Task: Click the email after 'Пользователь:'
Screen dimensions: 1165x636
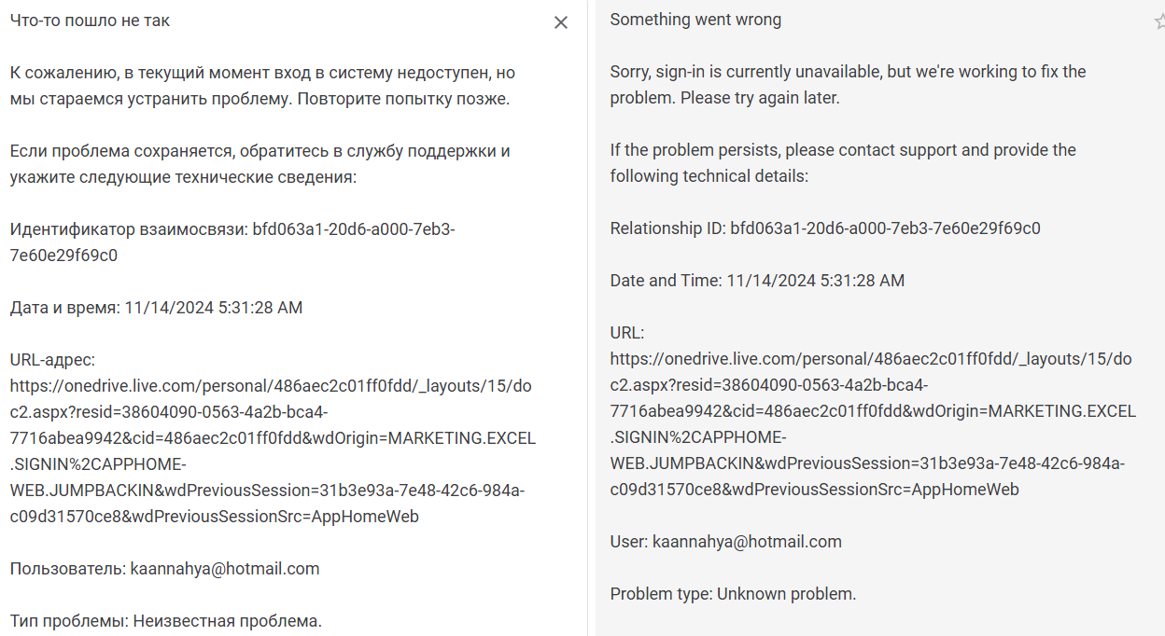Action: point(225,569)
